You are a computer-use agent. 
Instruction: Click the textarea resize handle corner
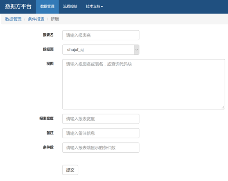coord(223,107)
